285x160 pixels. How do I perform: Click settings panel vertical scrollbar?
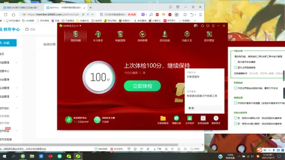point(284,75)
